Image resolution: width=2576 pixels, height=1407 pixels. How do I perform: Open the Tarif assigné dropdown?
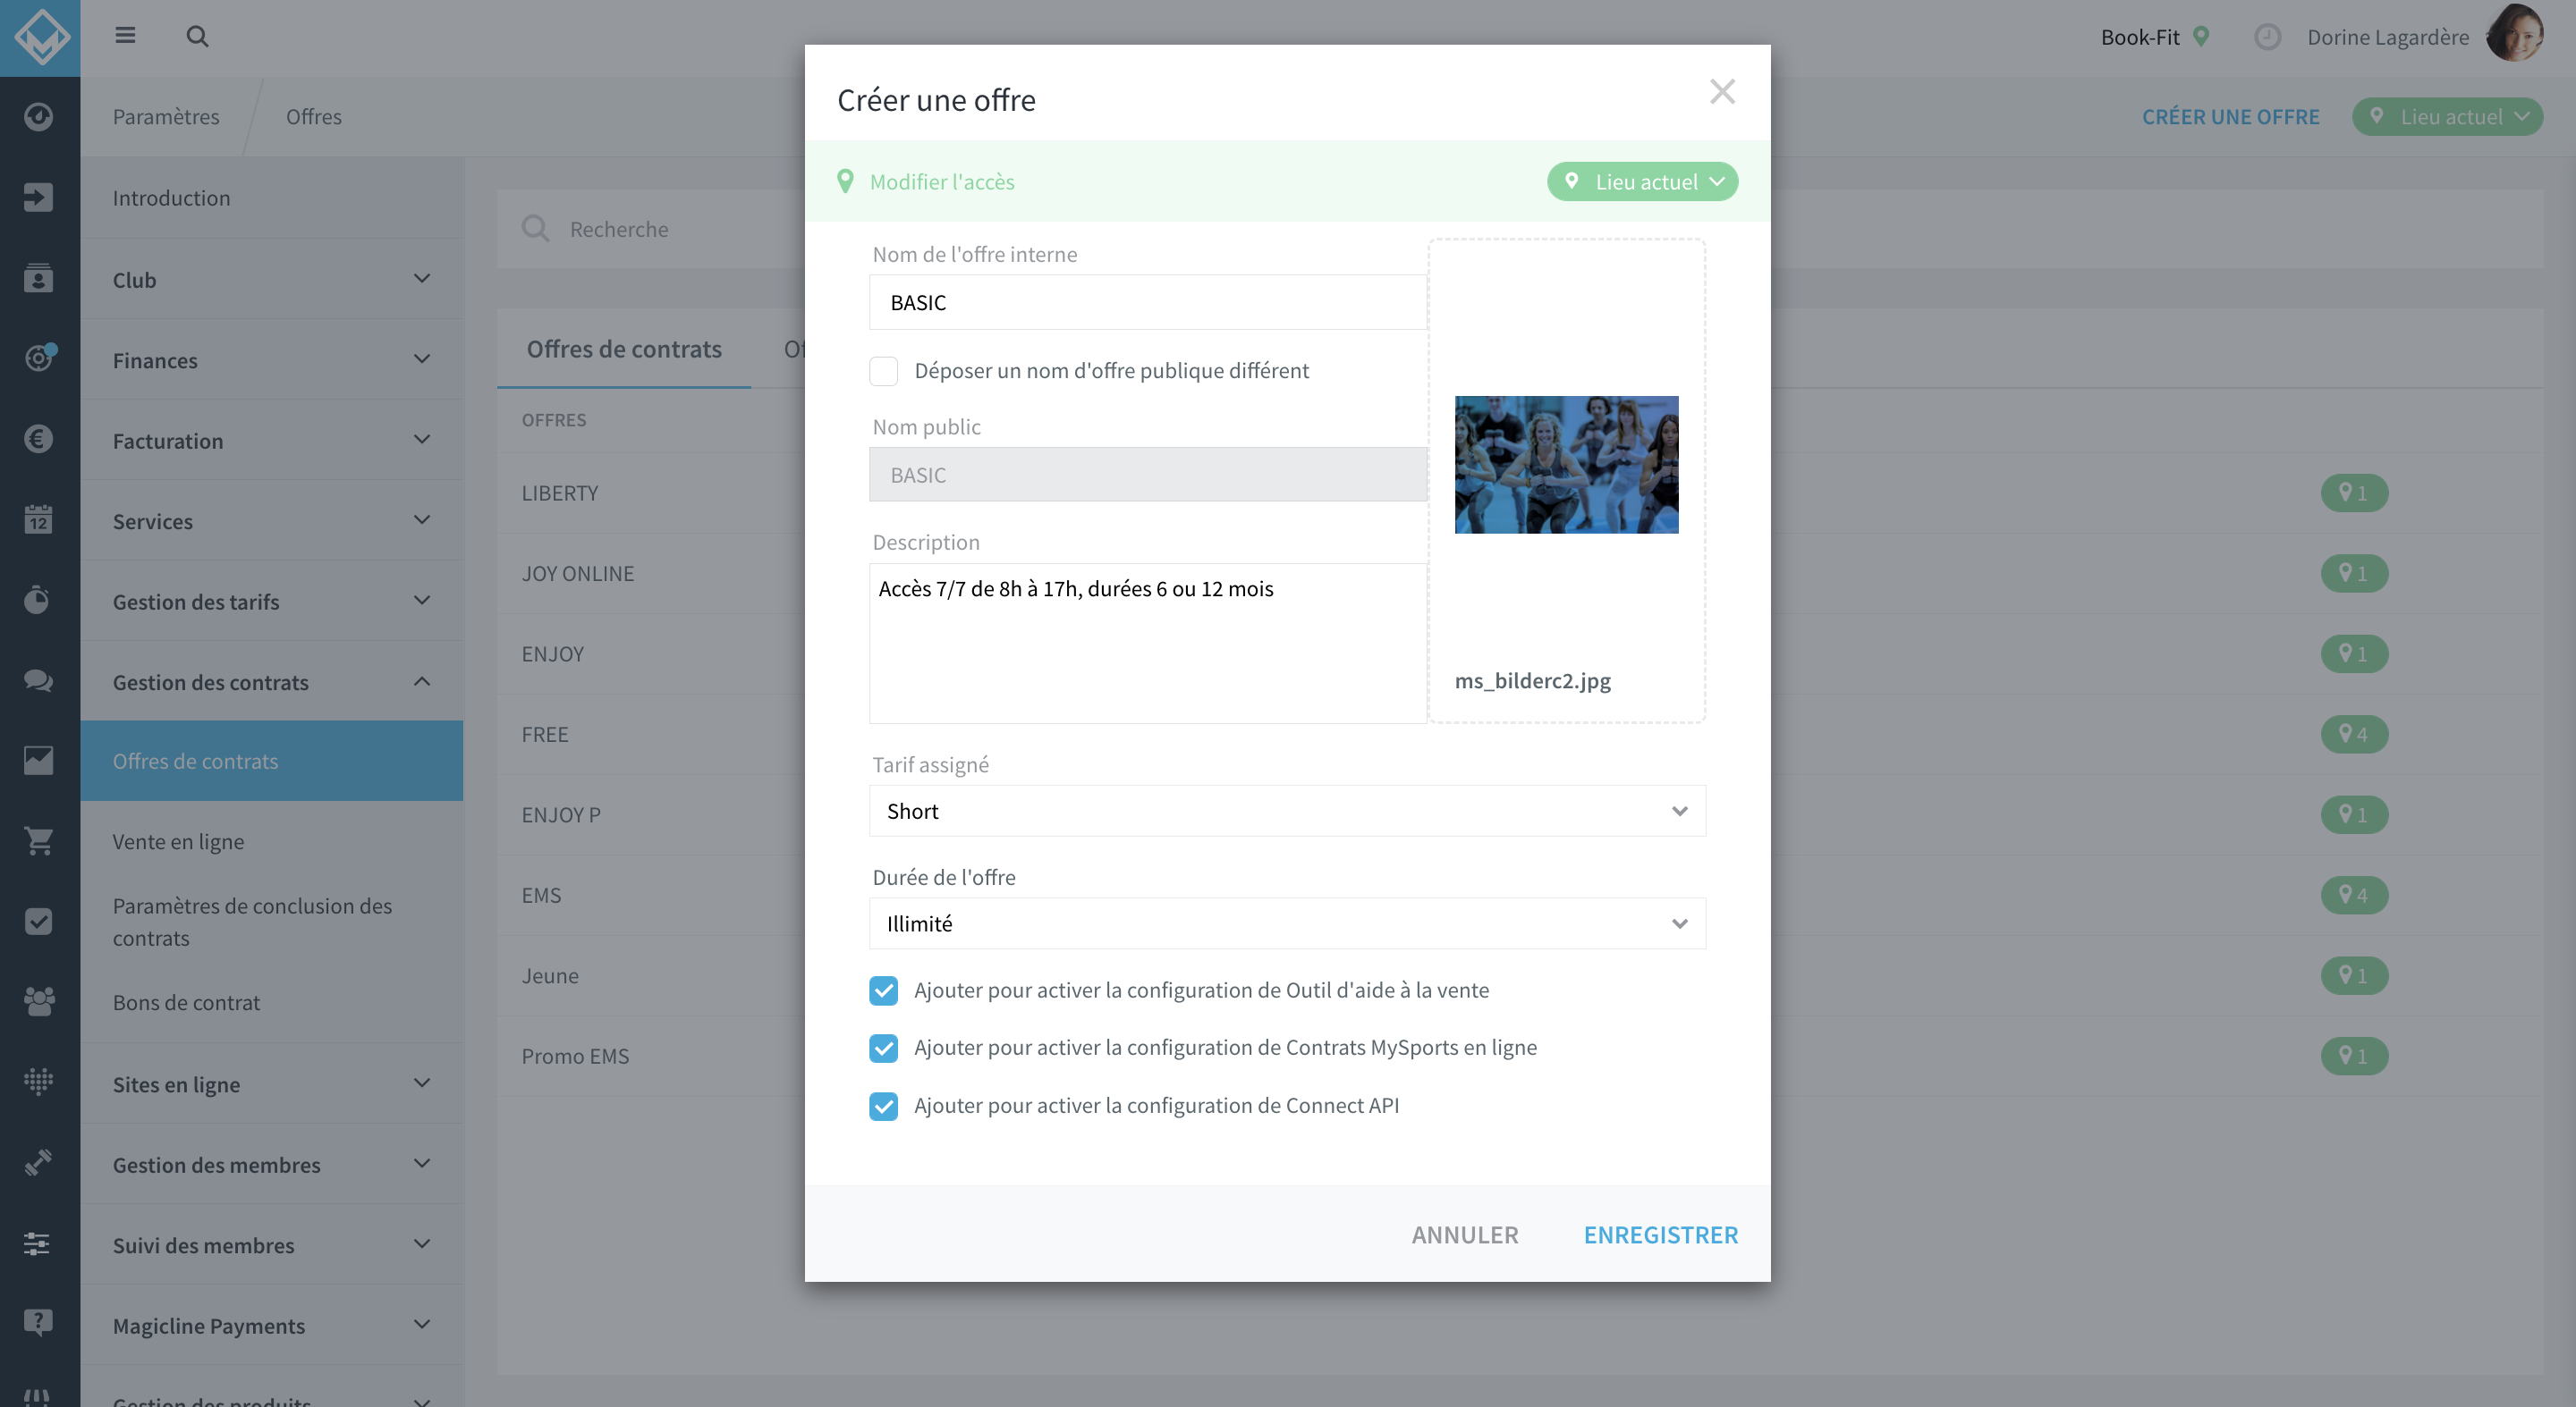click(1287, 811)
